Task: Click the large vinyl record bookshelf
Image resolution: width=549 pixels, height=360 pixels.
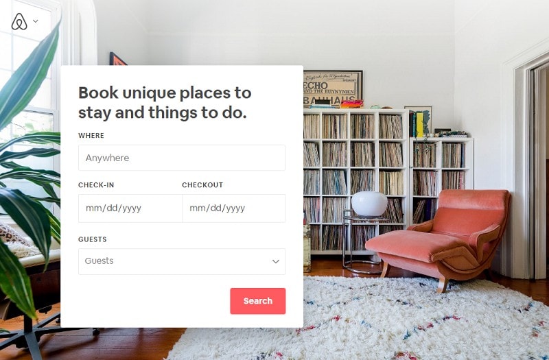Action: point(355,180)
